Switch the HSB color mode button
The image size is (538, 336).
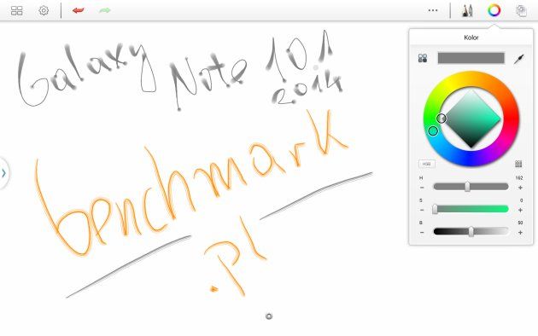[x=427, y=164]
